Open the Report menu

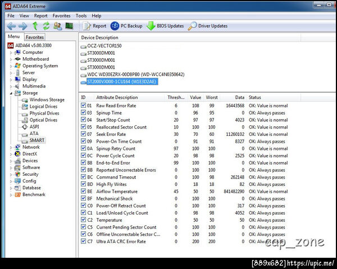(x=40, y=16)
